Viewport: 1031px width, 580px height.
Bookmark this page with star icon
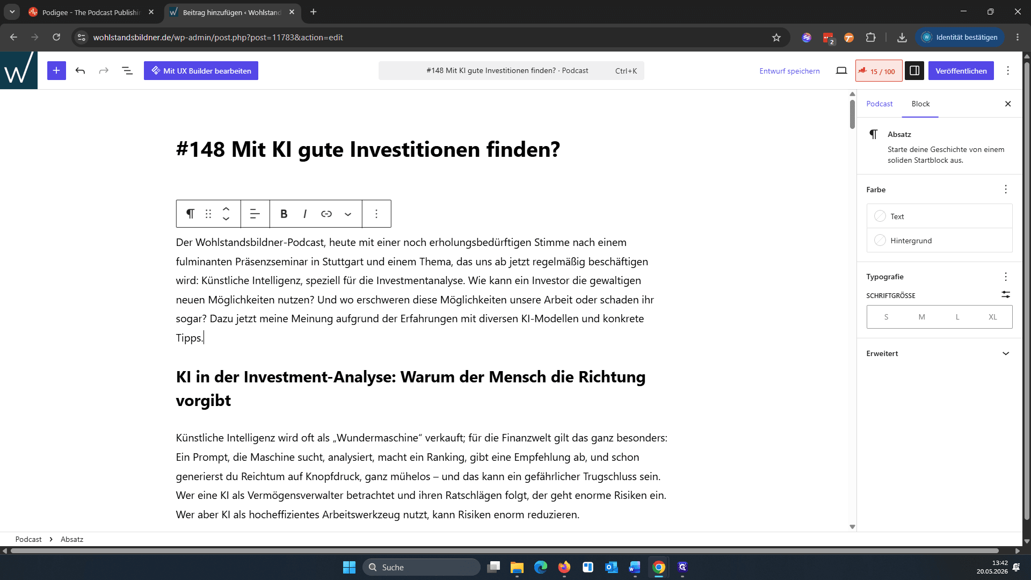pyautogui.click(x=776, y=37)
